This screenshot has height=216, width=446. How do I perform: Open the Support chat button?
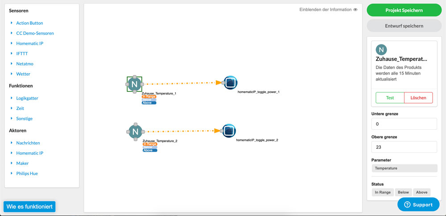418,204
